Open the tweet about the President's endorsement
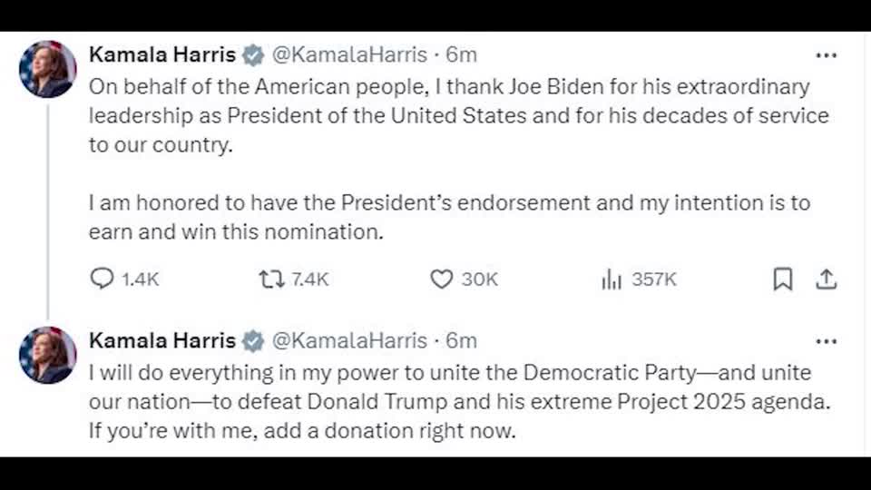This screenshot has height=490, width=871. 449,203
